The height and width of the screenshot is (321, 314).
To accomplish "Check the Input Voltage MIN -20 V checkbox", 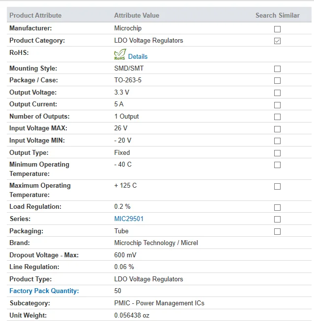I will (x=277, y=141).
